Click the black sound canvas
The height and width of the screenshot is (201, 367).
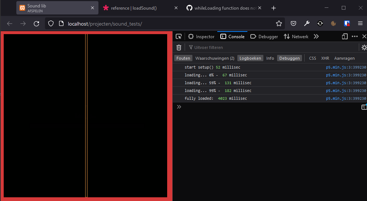click(85, 116)
